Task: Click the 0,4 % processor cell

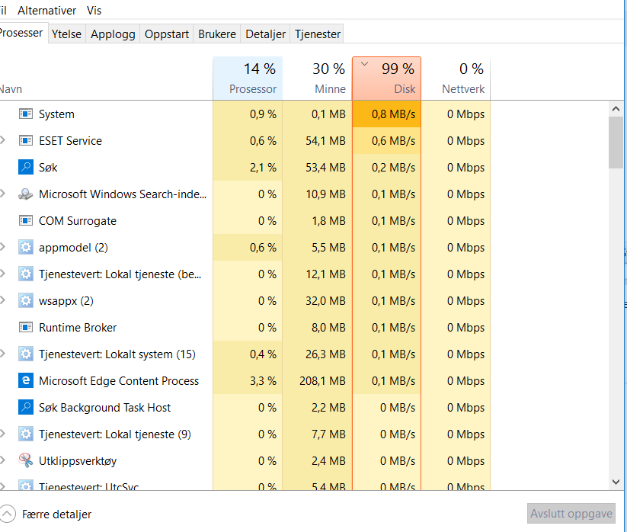Action: pyautogui.click(x=248, y=354)
